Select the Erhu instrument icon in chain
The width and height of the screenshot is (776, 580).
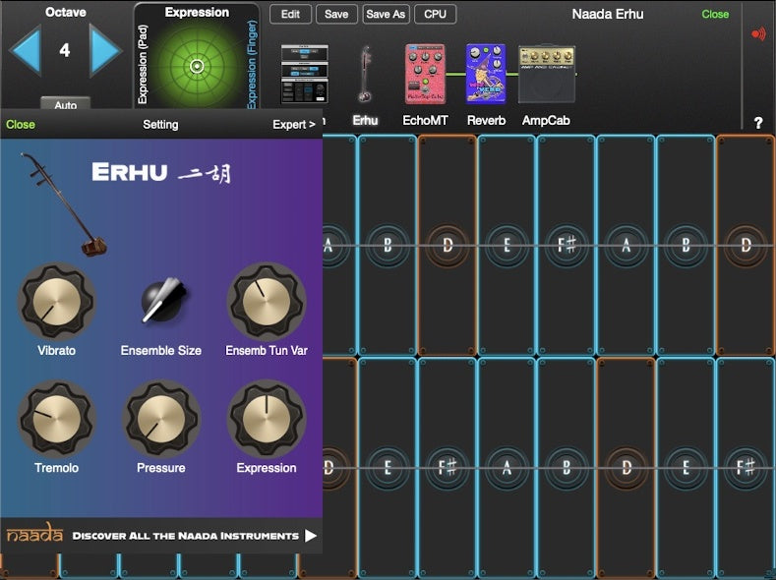(365, 74)
